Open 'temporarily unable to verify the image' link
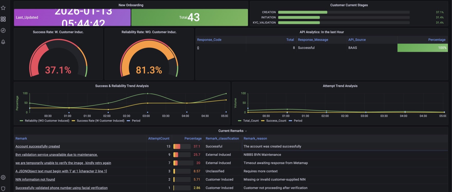 pyautogui.click(x=63, y=163)
